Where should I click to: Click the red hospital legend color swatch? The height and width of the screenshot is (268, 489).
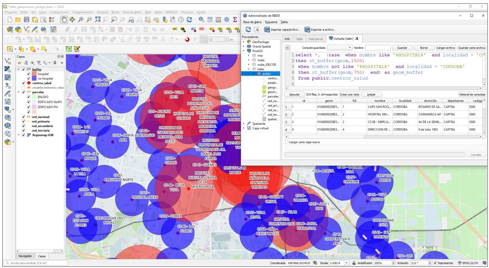34,74
